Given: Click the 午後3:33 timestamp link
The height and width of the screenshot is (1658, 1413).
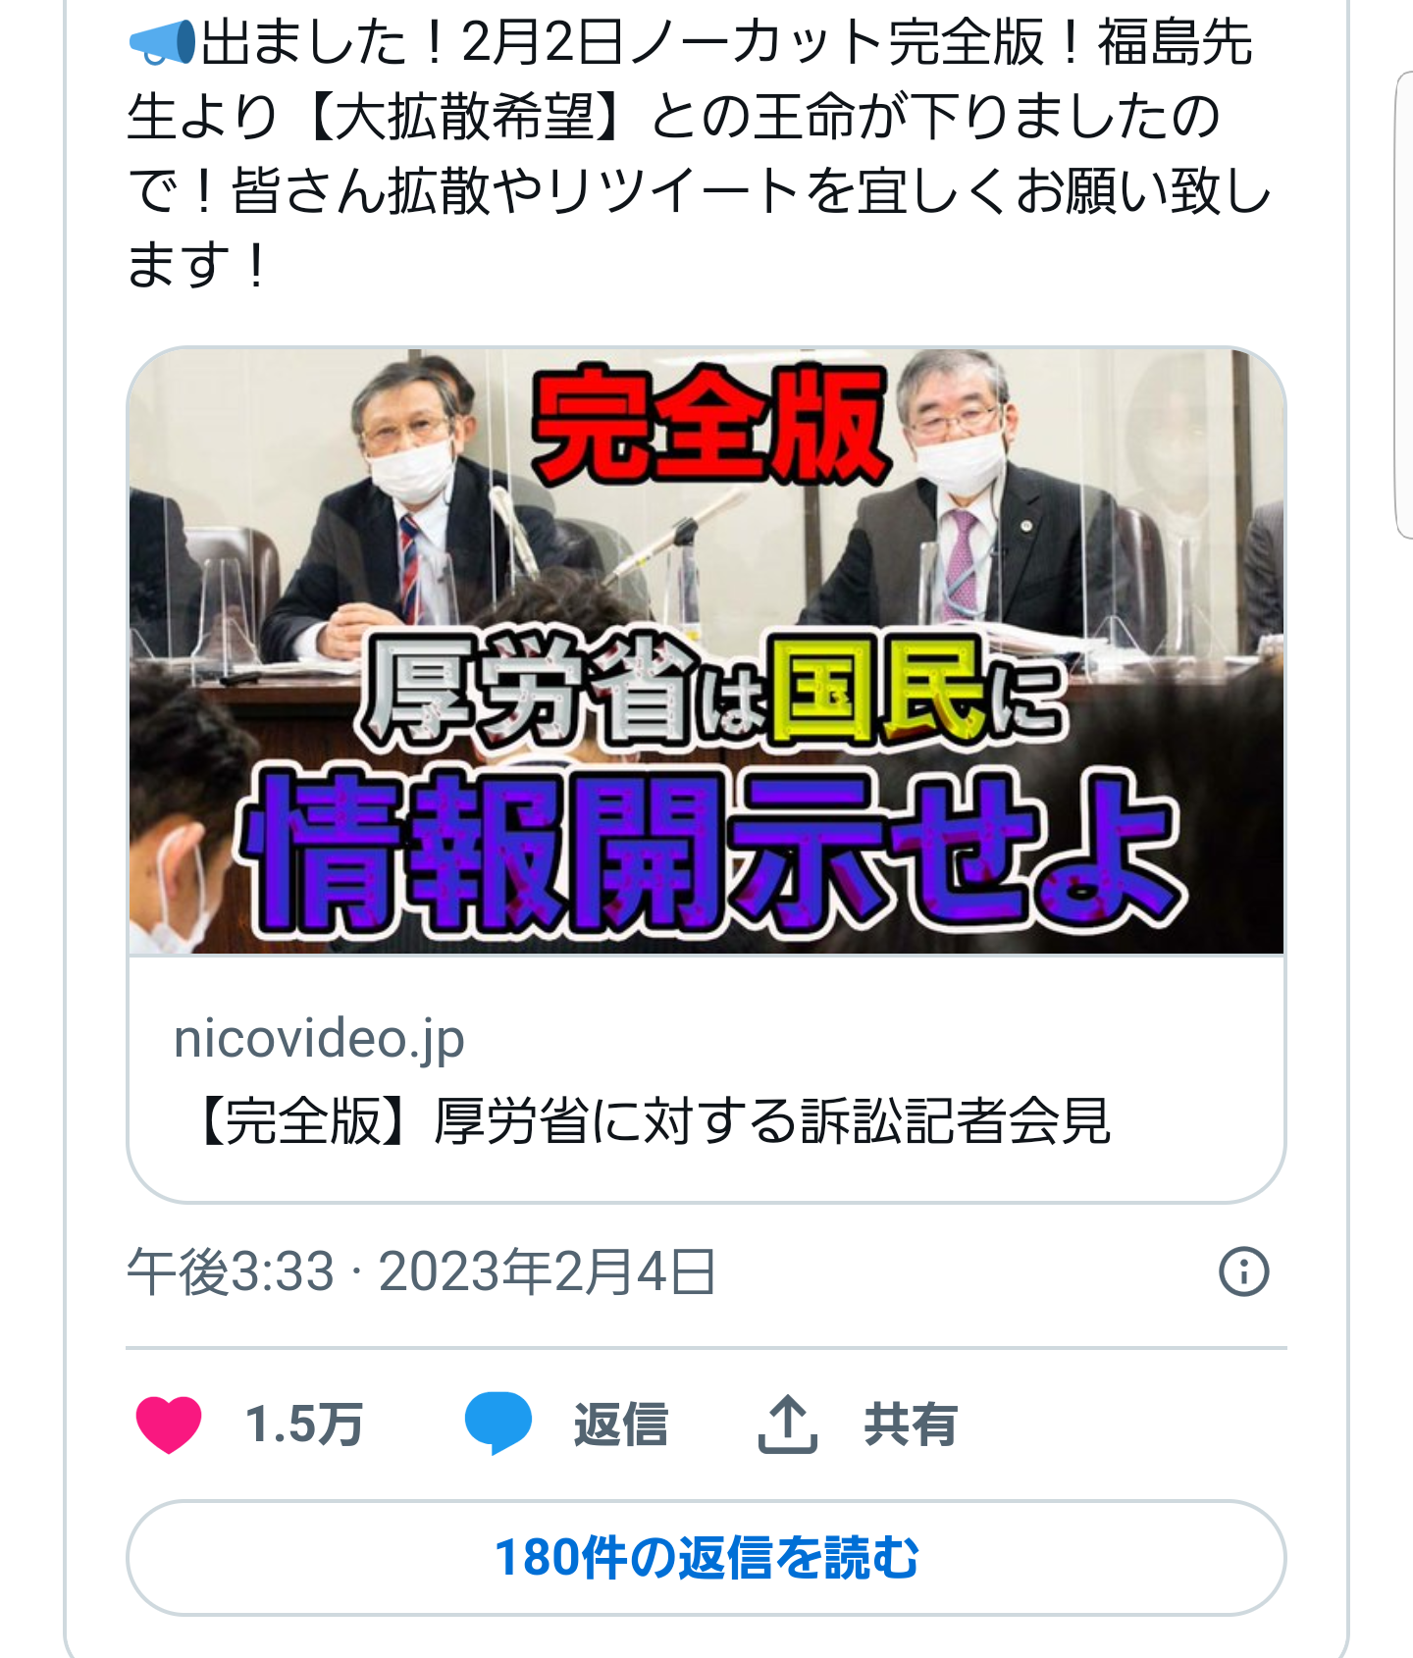Looking at the screenshot, I should (231, 1271).
